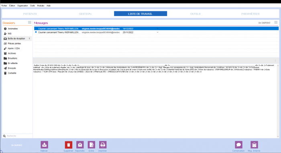The image size is (281, 153).
Task: Go to the PARAMÈTRES tab
Action: tap(250, 14)
